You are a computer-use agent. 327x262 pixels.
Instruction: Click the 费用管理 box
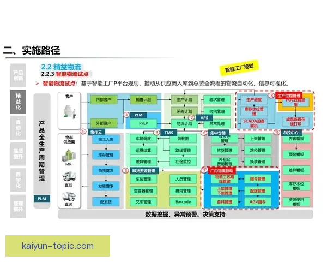tap(183, 190)
